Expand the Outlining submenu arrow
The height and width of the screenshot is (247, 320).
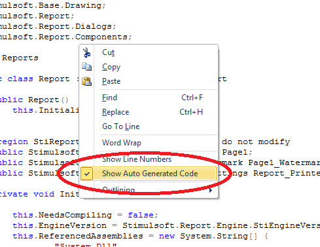coord(210,191)
